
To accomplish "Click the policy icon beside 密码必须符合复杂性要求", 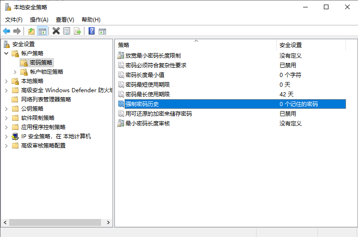I will coord(121,65).
